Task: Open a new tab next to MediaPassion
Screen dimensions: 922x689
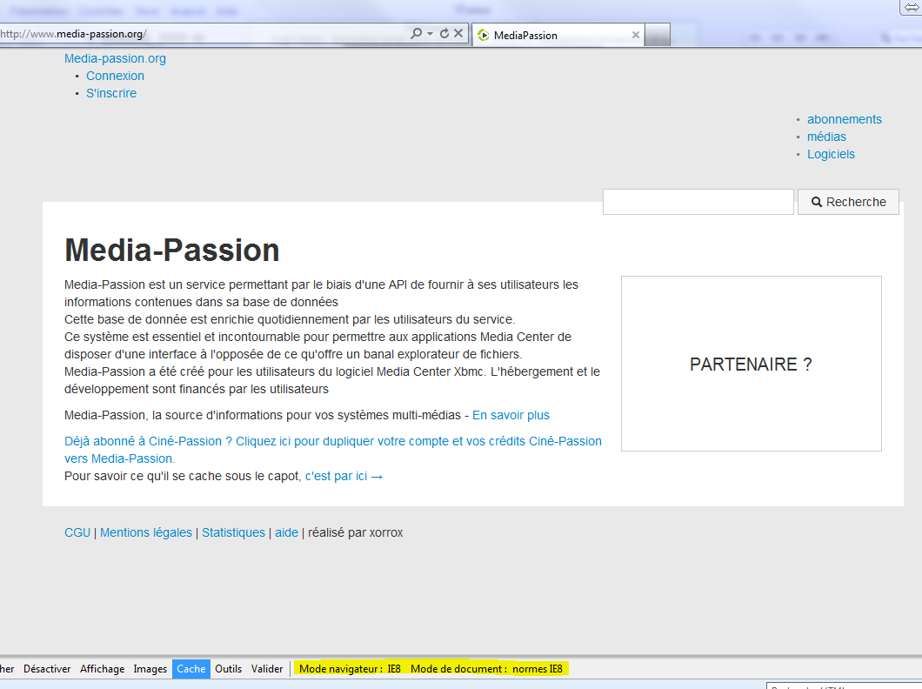Action: [x=658, y=35]
